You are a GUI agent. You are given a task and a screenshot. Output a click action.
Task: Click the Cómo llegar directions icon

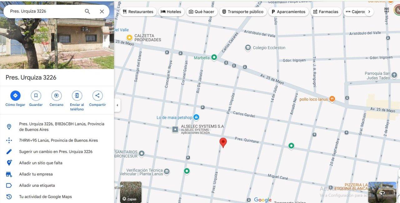click(15, 96)
